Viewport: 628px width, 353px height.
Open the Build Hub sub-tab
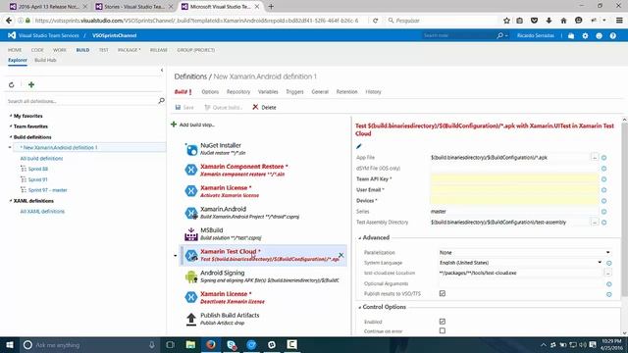click(45, 60)
